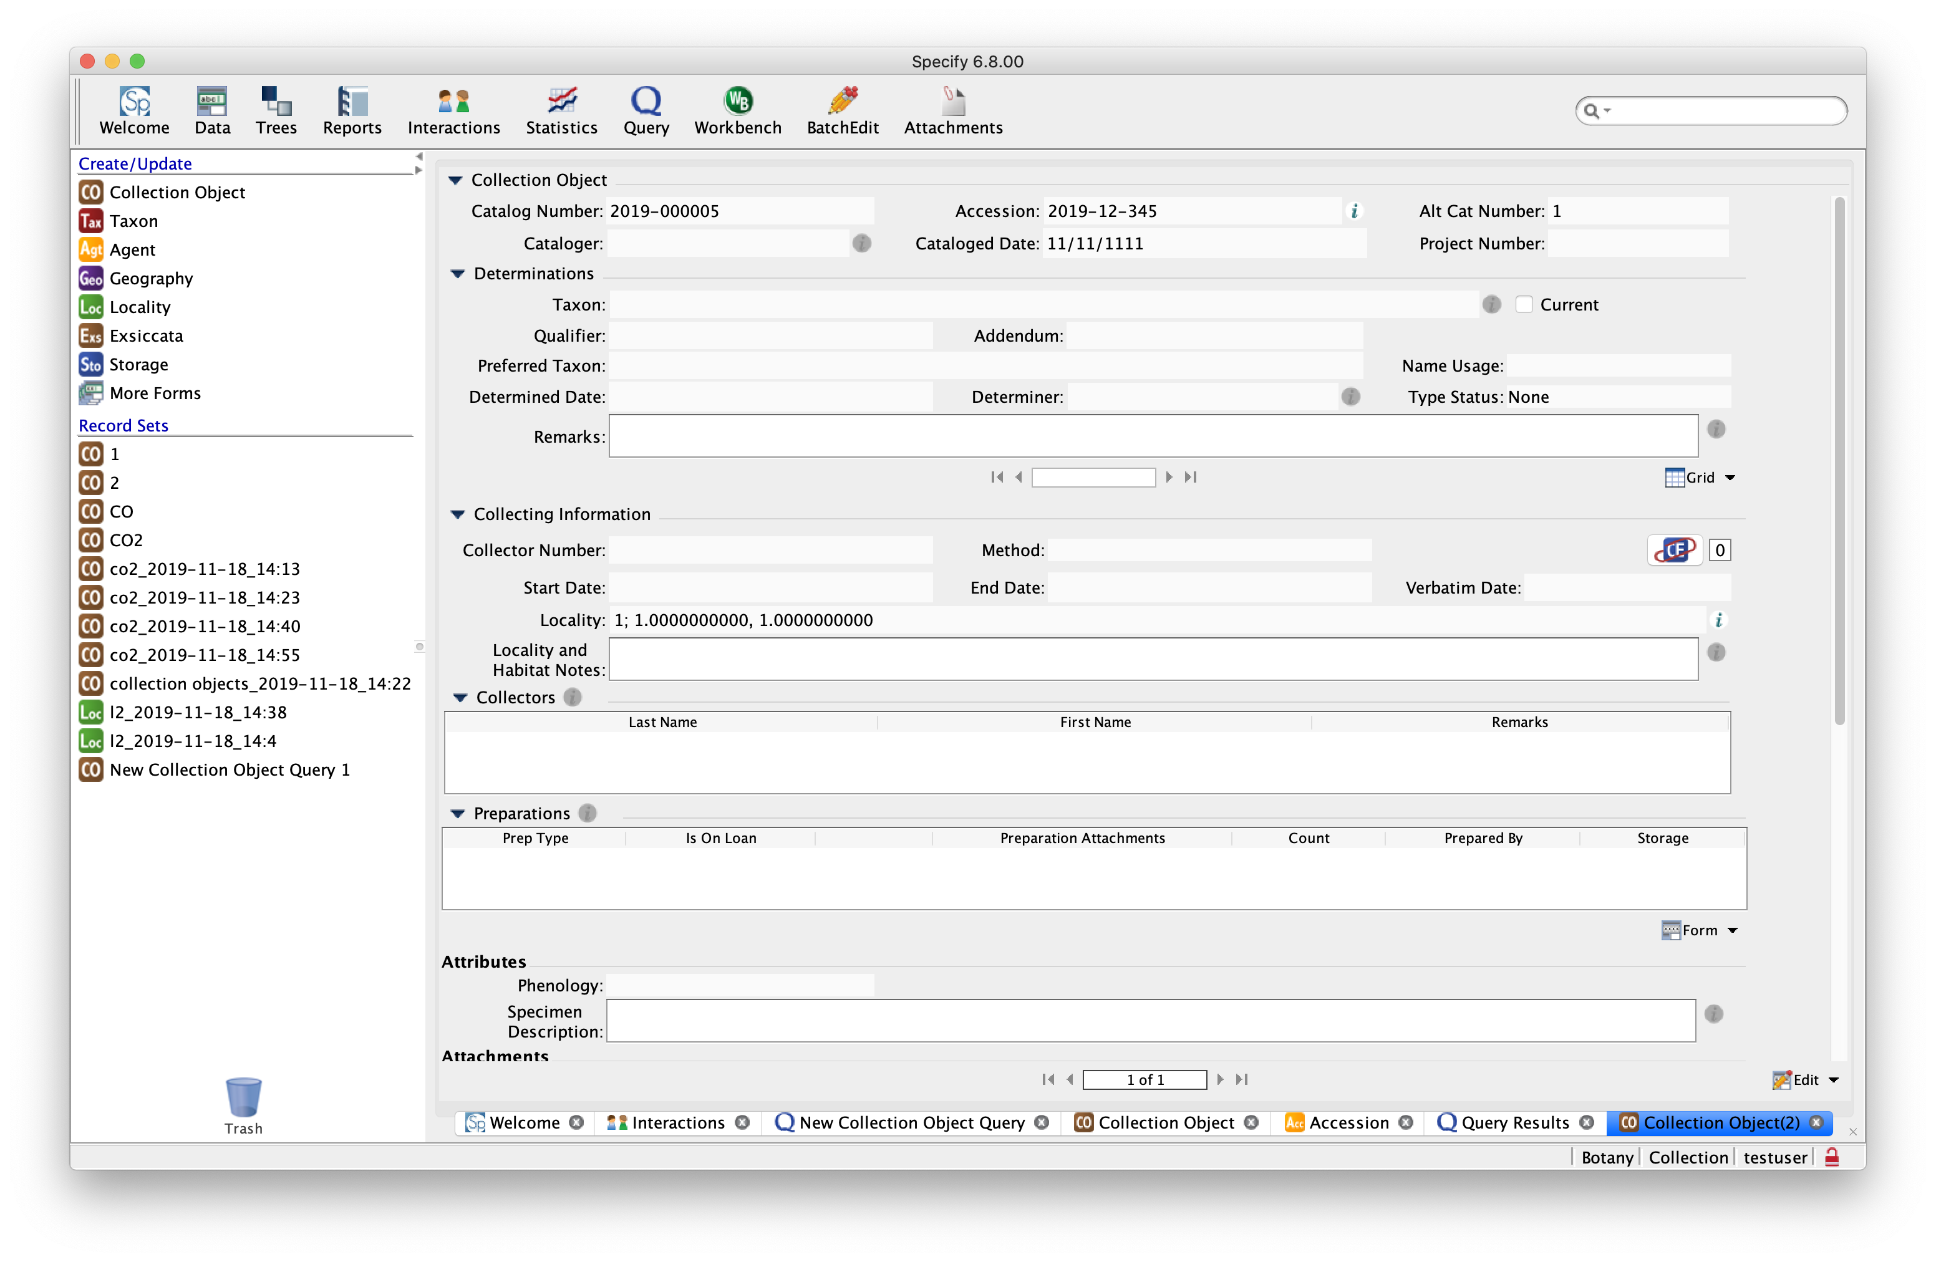
Task: Open the Trees module
Action: [x=276, y=110]
